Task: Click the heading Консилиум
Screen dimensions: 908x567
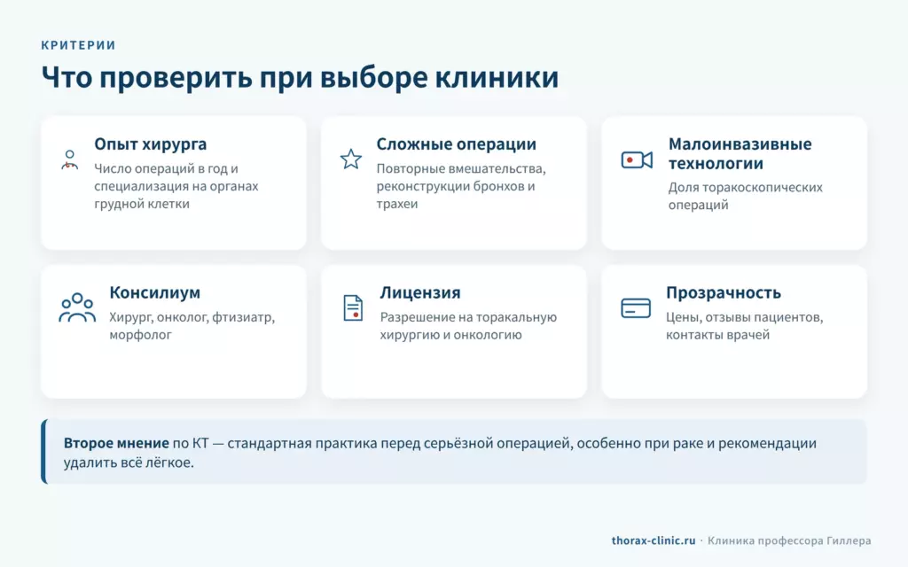Action: coord(154,292)
